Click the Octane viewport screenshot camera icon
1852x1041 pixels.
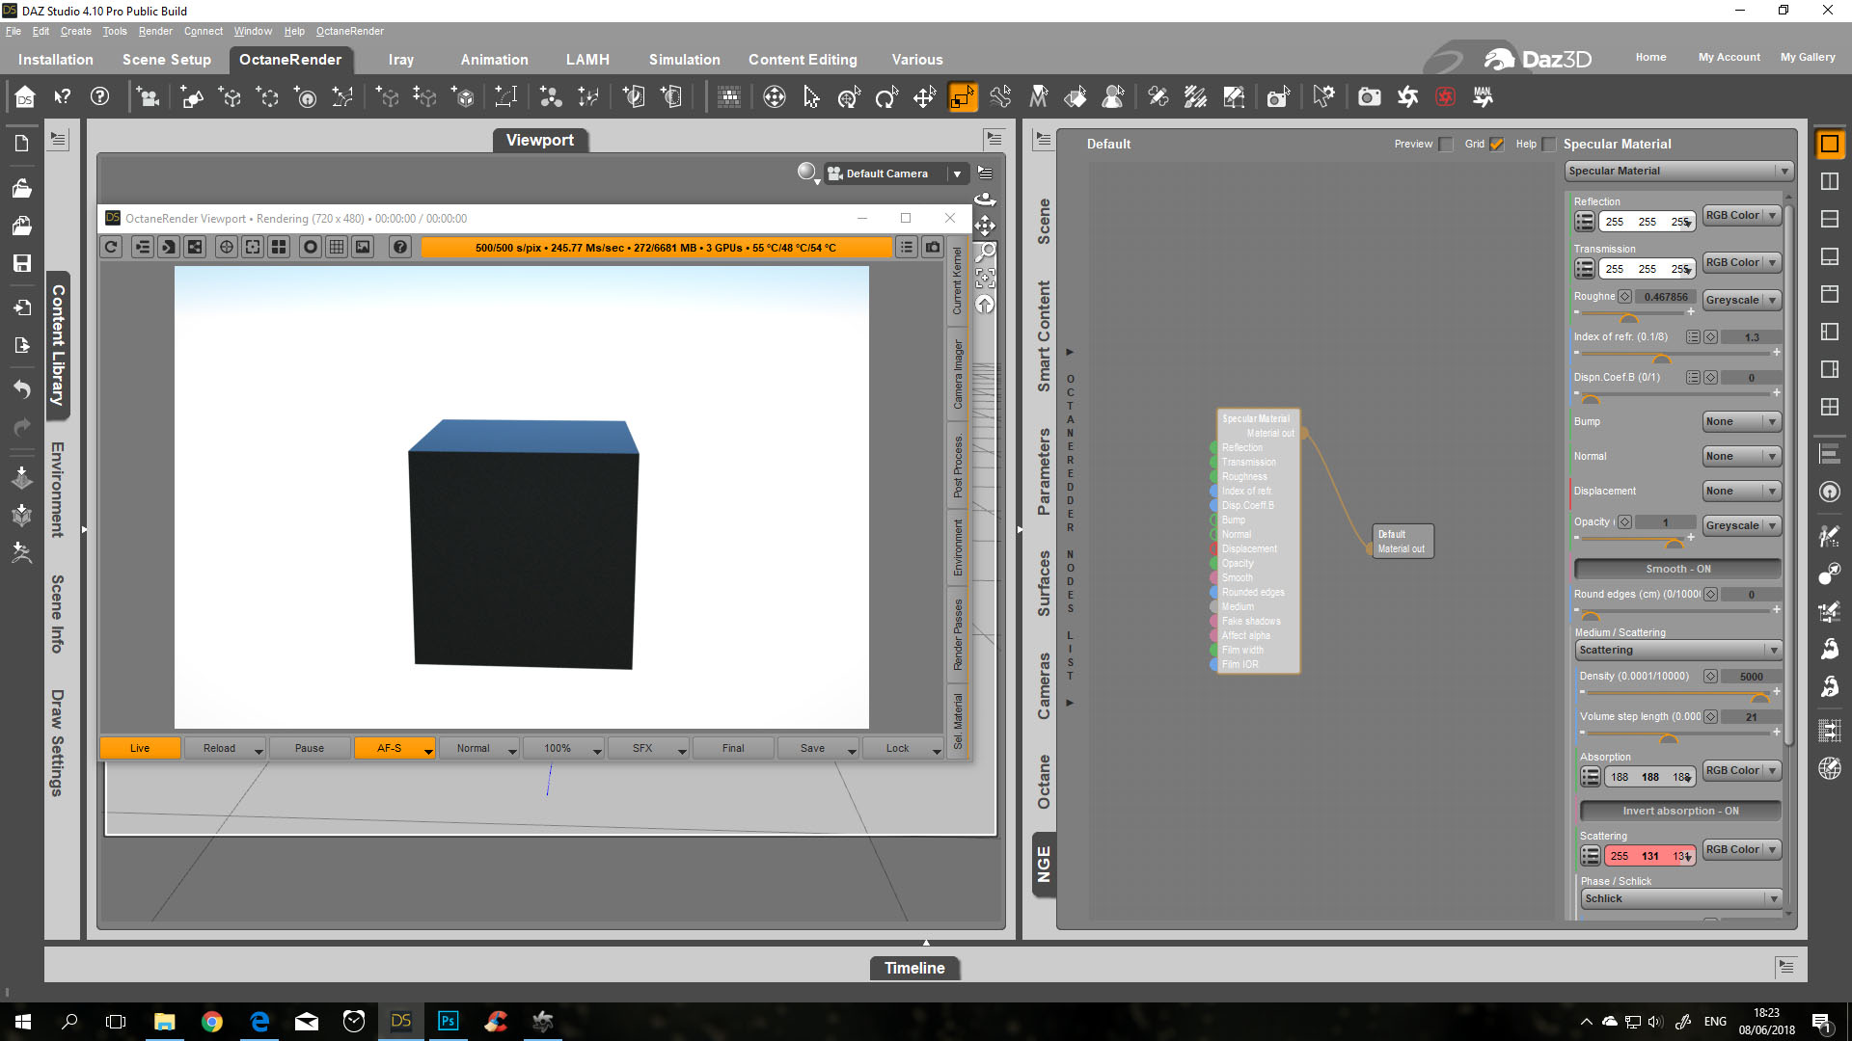933,248
